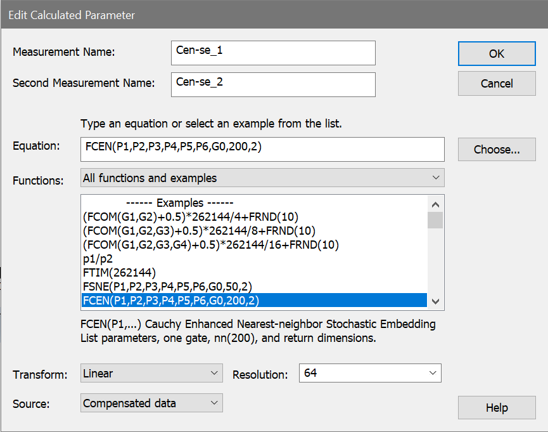Click the OK button
The image size is (548, 432).
click(496, 54)
